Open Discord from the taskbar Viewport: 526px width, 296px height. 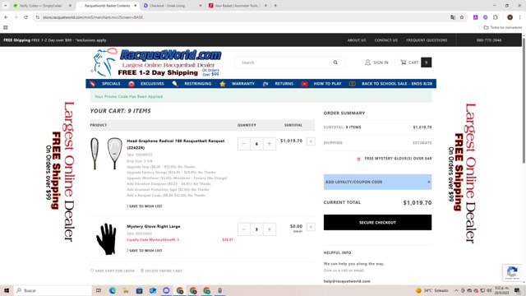pyautogui.click(x=166, y=290)
